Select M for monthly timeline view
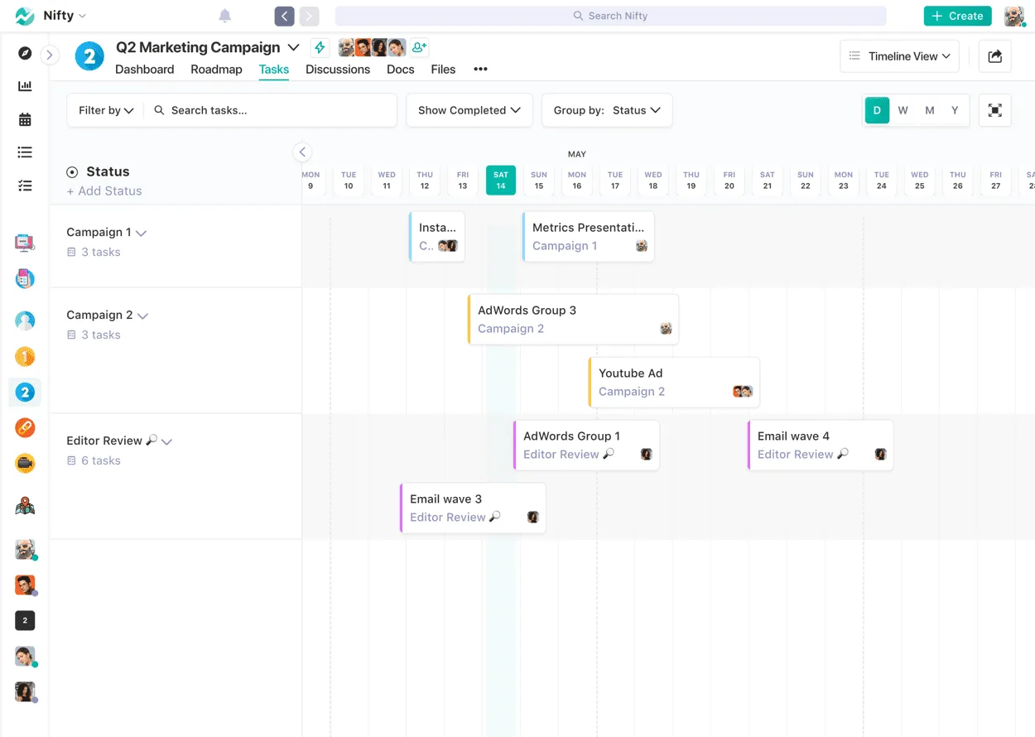The image size is (1035, 737). [929, 109]
